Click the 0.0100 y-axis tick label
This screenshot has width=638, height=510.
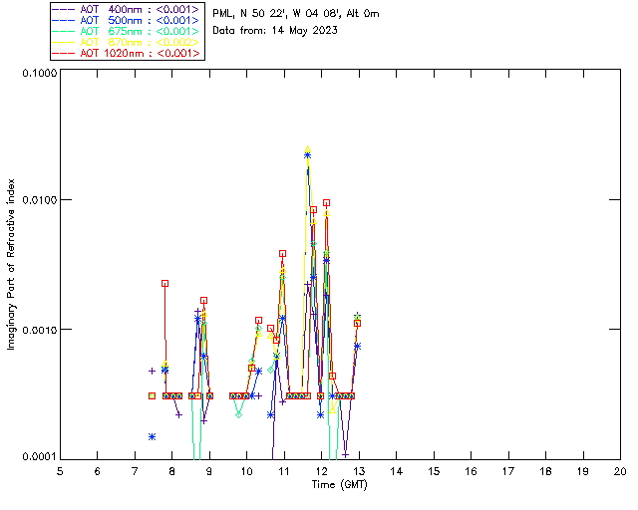click(38, 200)
